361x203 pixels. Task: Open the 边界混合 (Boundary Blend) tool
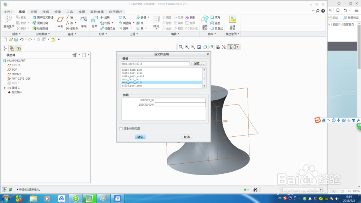(x=205, y=23)
